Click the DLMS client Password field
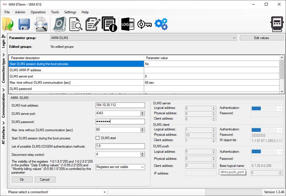Image resolution: width=286 pixels, height=196 pixels. tap(267, 135)
